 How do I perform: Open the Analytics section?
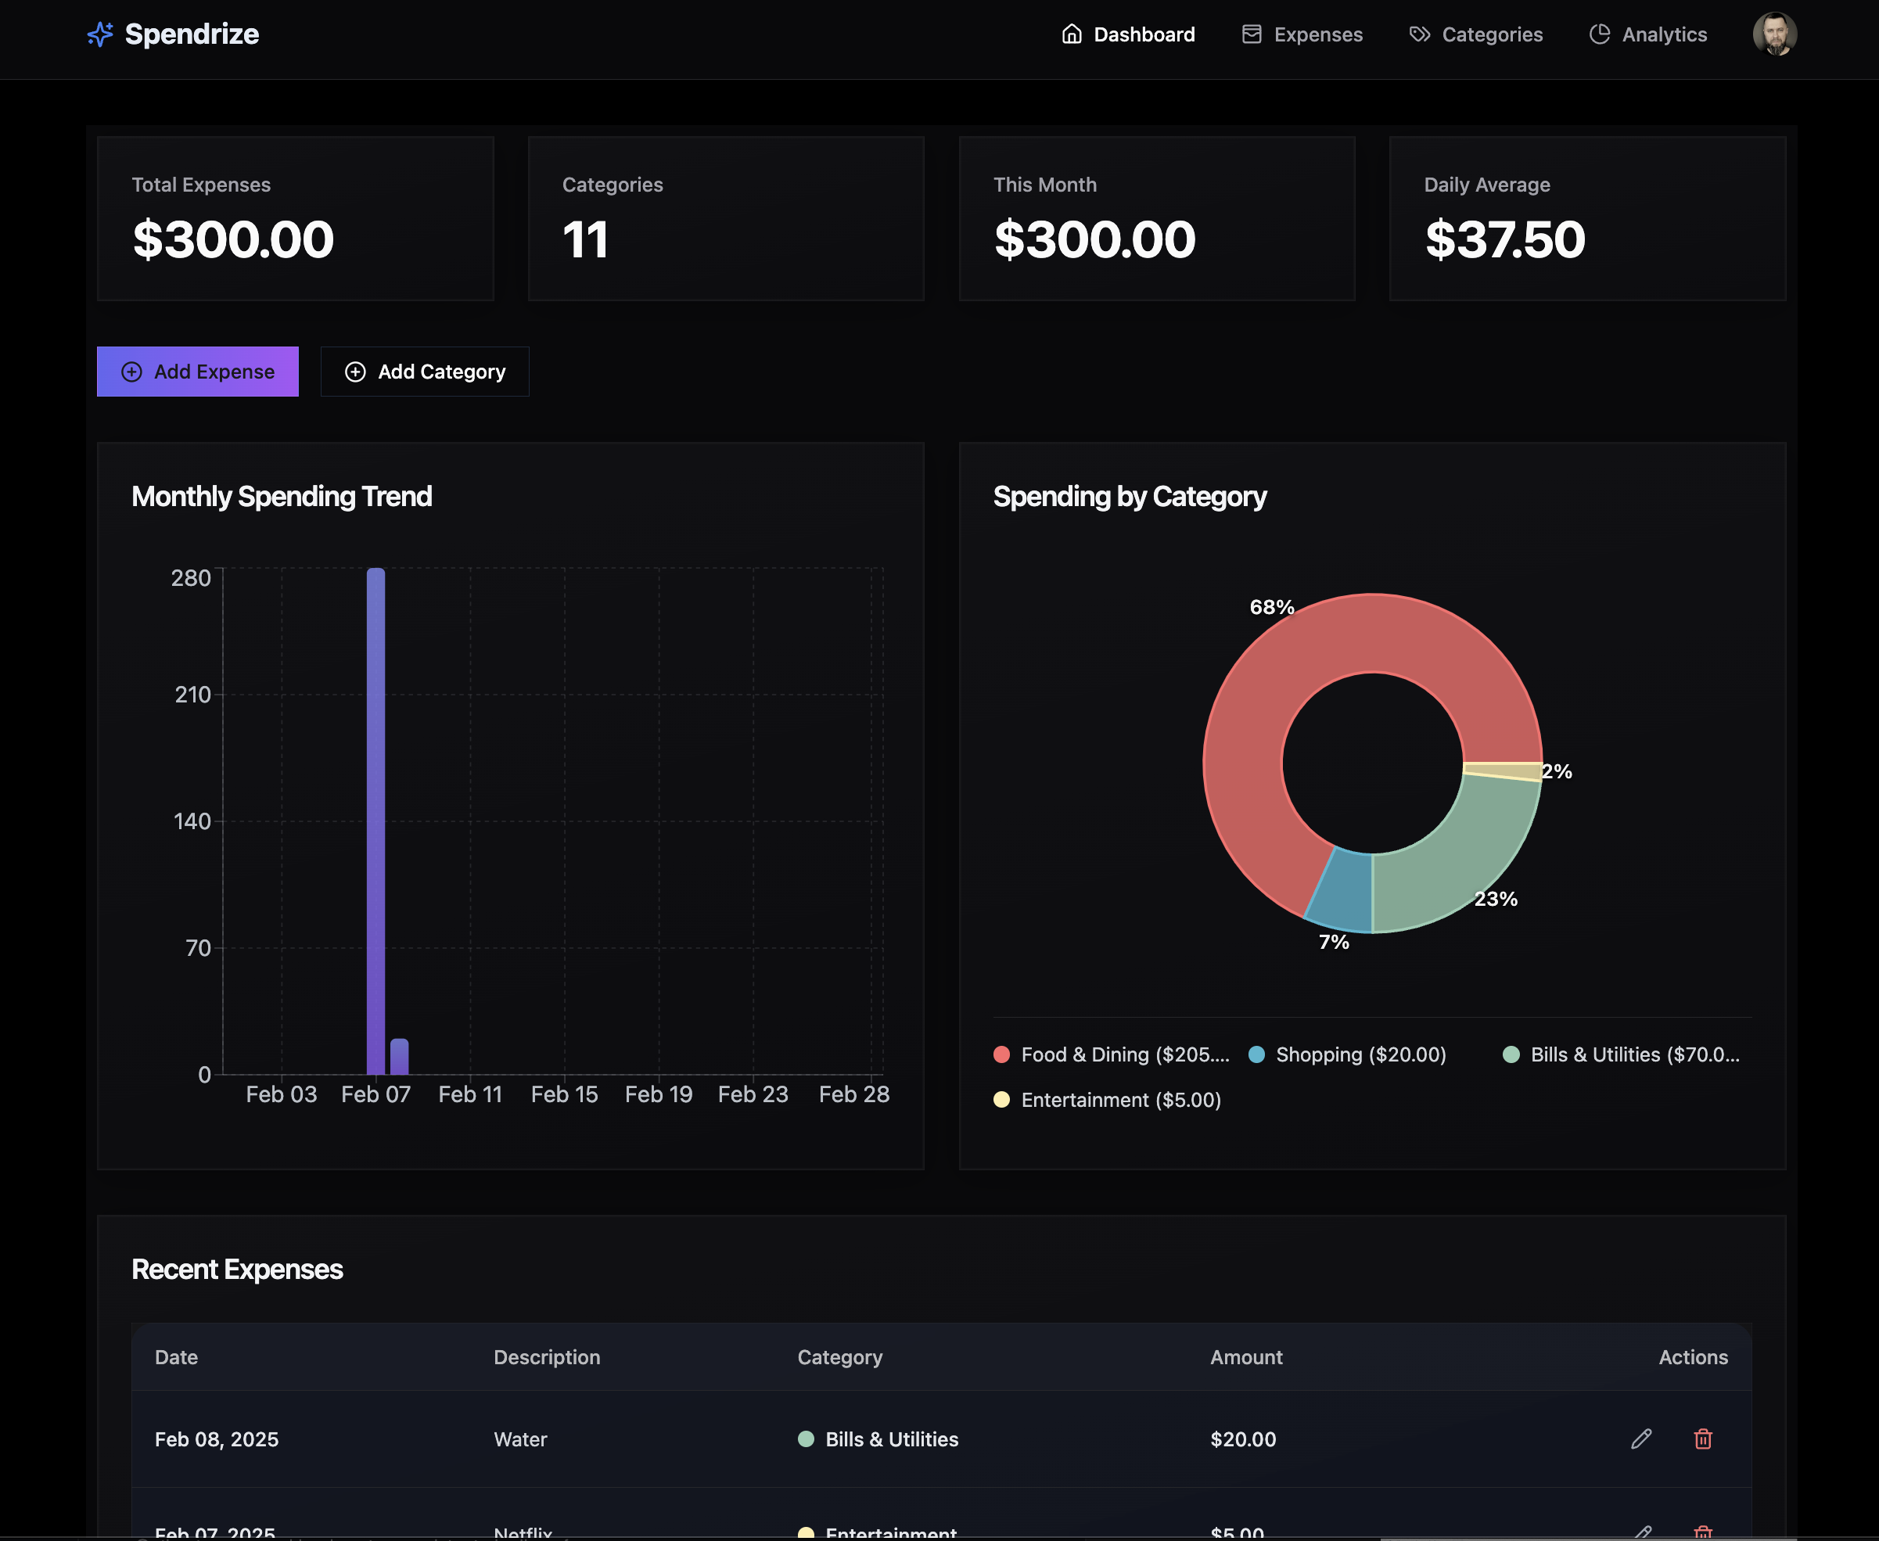1663,34
